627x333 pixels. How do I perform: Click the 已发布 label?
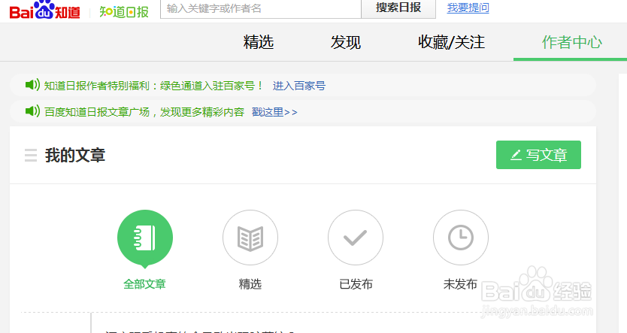[x=356, y=284]
